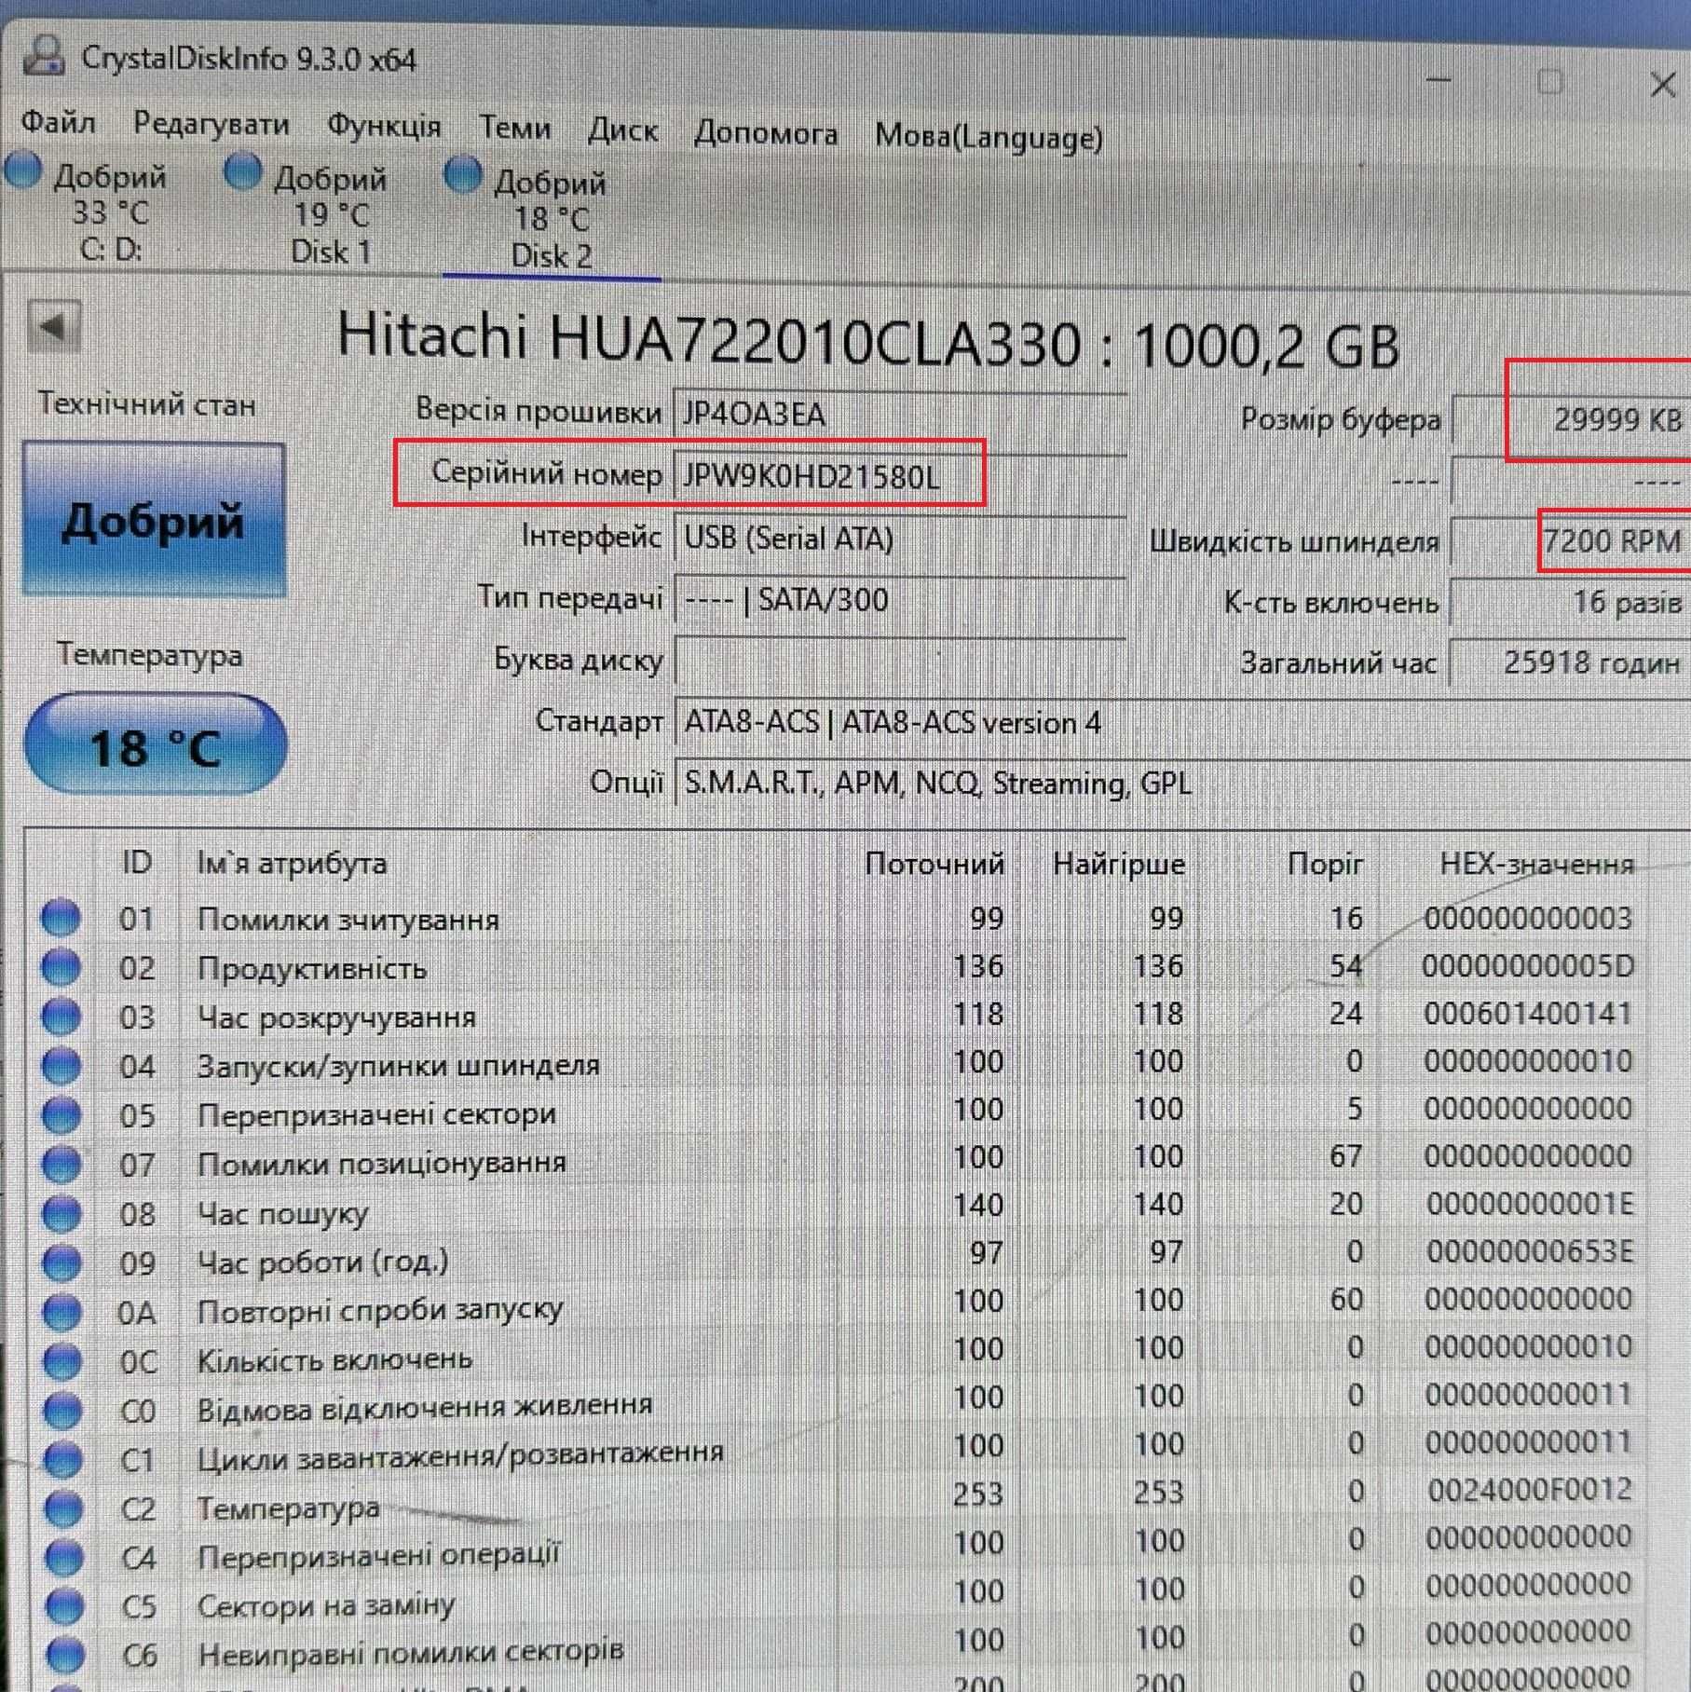Screen dimensions: 1691x1692
Task: Click the interface field USB (Serial ATA)
Action: click(x=899, y=539)
